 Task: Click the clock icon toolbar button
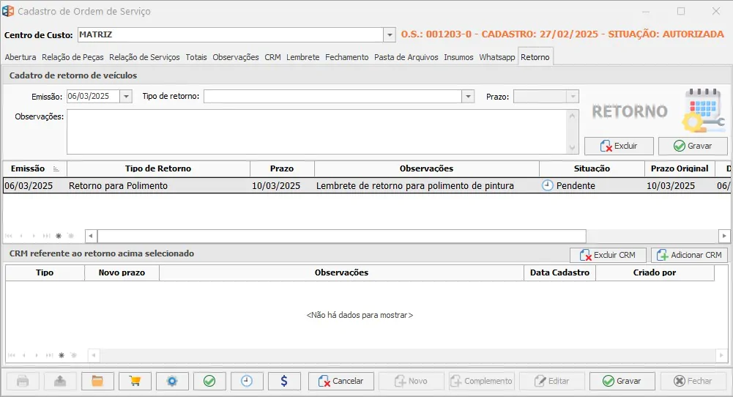click(x=247, y=381)
